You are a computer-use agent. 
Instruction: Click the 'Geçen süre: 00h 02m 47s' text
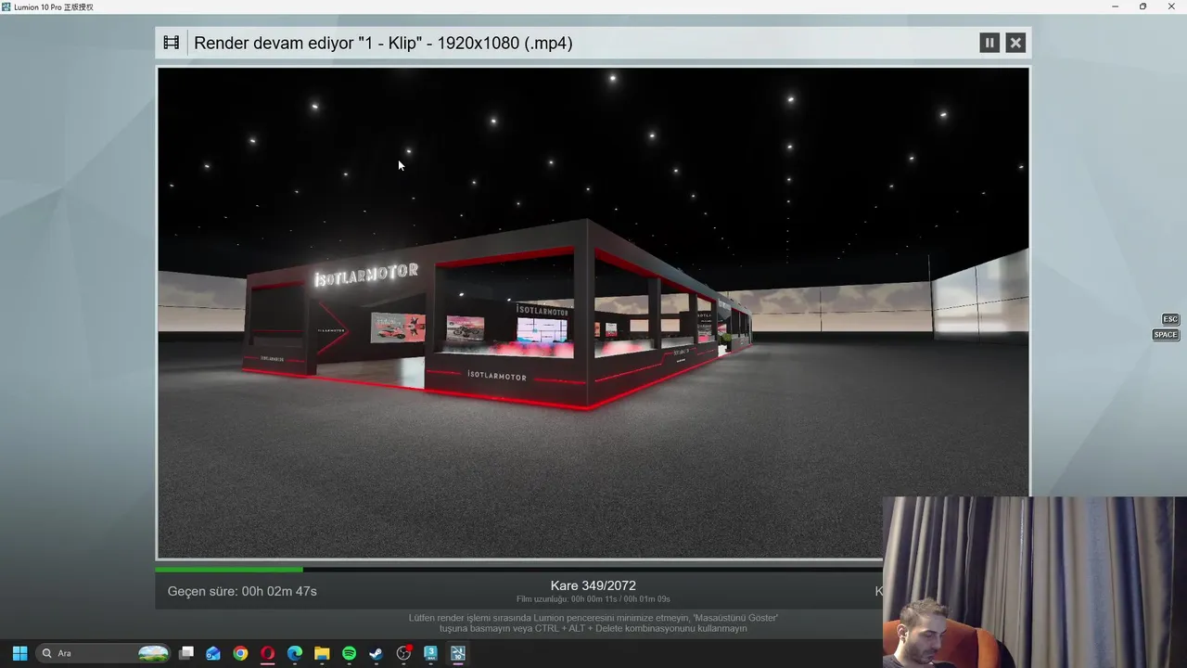242,591
